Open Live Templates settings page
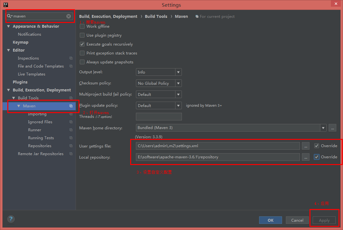 click(32, 74)
